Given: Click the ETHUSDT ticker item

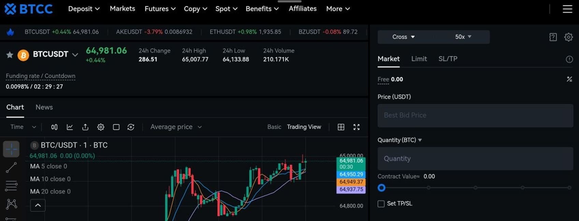Looking at the screenshot, I should click(x=245, y=32).
